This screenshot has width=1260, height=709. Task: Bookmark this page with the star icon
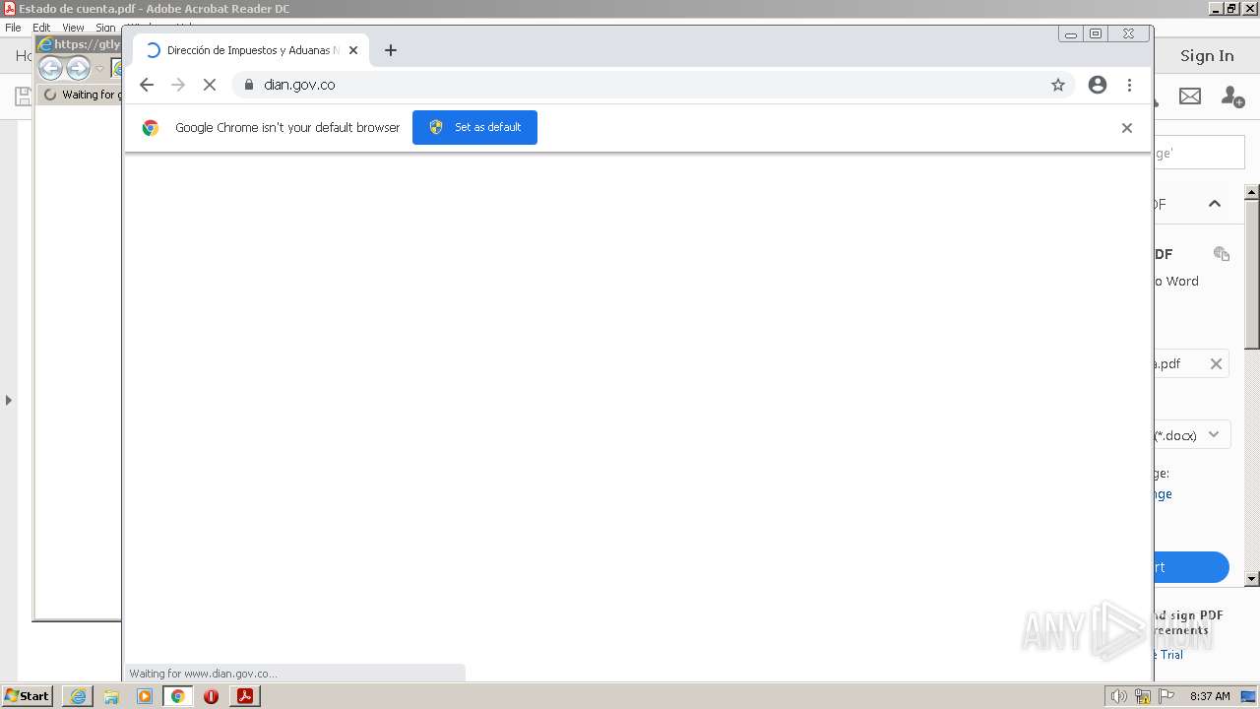(x=1058, y=85)
